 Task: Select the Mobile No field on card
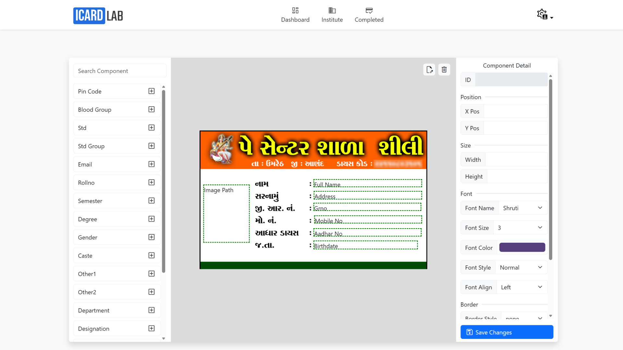click(368, 220)
